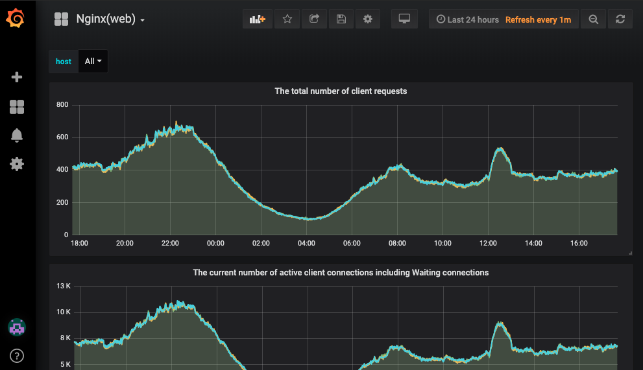Click the total number of client requests title
Image resolution: width=643 pixels, height=370 pixels.
341,91
